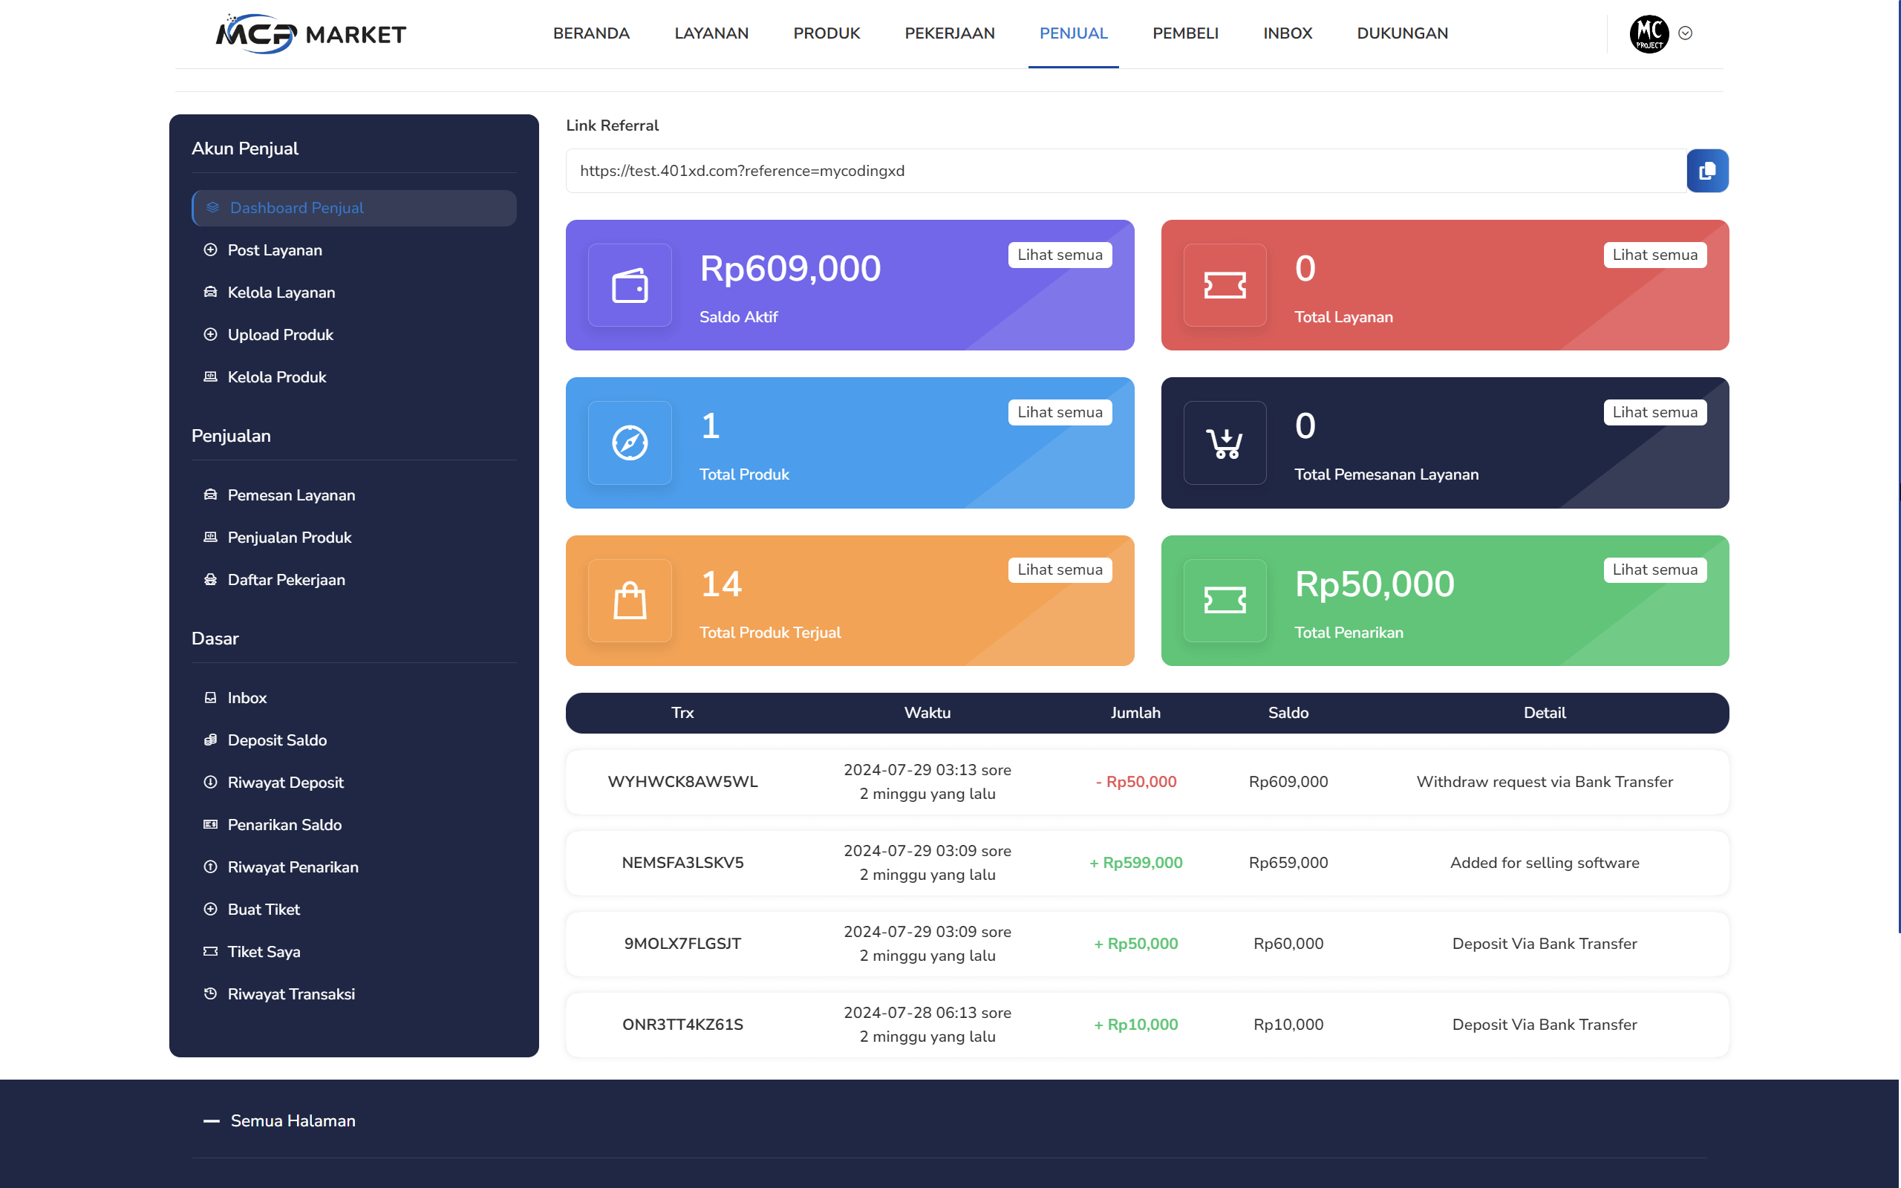The image size is (1901, 1188).
Task: Copy the referral link using the copy icon
Action: pyautogui.click(x=1707, y=171)
